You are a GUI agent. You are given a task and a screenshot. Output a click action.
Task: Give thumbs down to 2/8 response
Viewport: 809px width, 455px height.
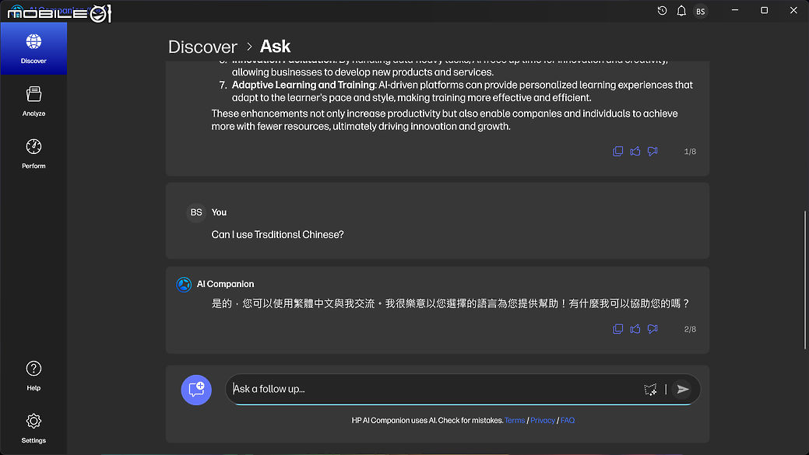[x=652, y=329]
